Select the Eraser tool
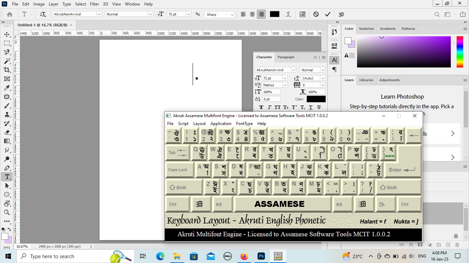Viewport: 469px width, 263px height. (x=7, y=132)
